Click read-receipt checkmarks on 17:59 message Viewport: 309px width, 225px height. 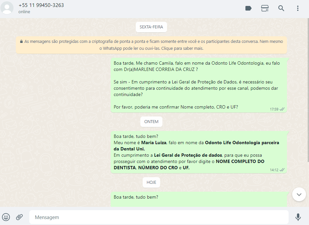click(x=282, y=109)
